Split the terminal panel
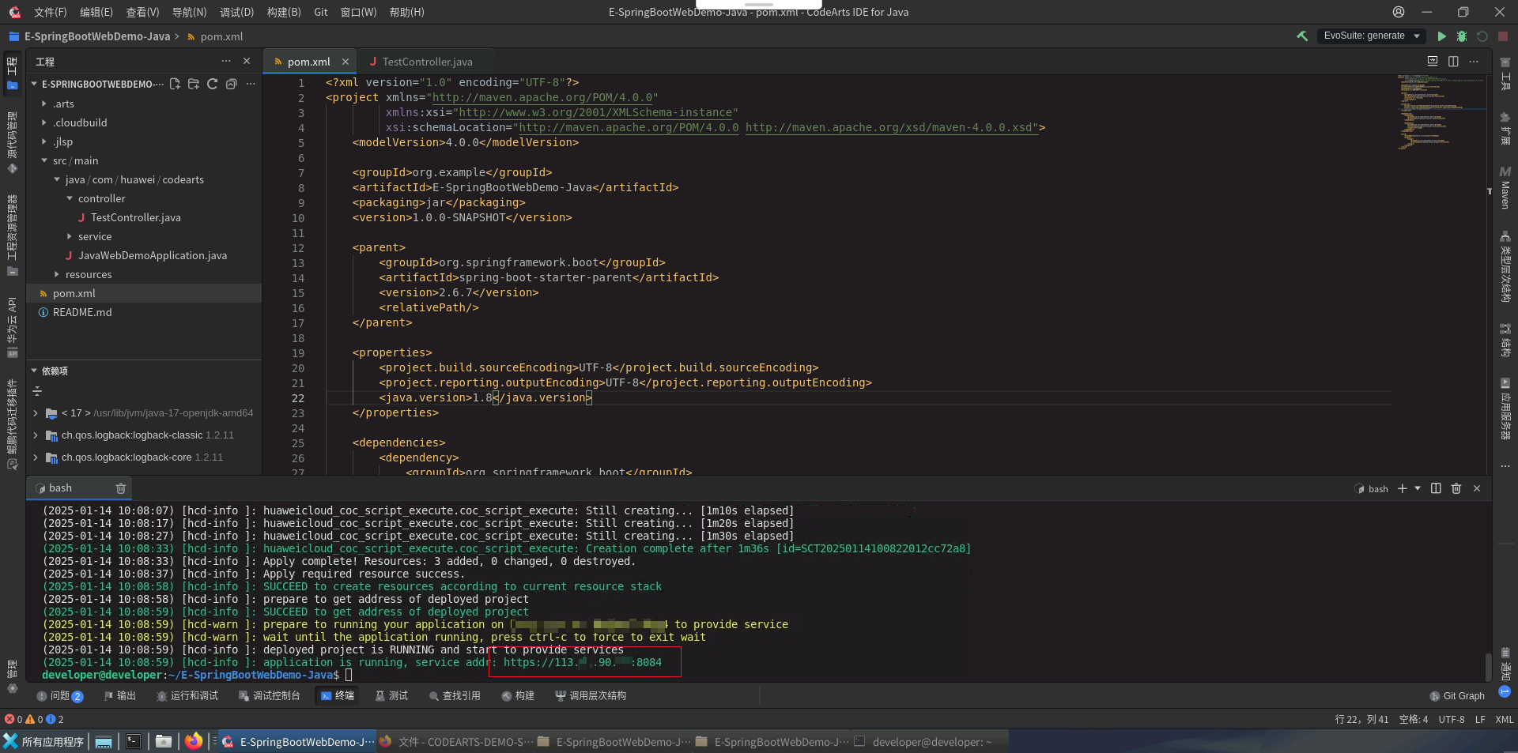Image resolution: width=1518 pixels, height=753 pixels. [x=1436, y=488]
